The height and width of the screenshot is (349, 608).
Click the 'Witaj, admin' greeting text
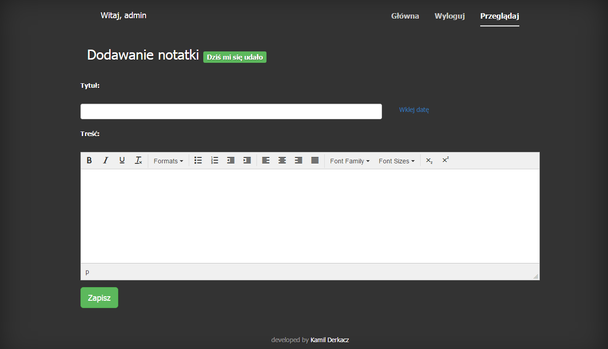[x=123, y=15]
